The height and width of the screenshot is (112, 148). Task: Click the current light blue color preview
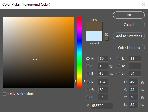[94, 36]
